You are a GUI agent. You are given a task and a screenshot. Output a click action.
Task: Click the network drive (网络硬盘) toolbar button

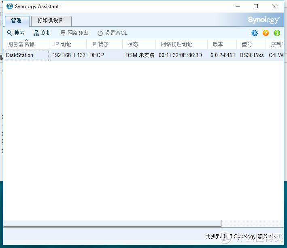[x=74, y=33]
